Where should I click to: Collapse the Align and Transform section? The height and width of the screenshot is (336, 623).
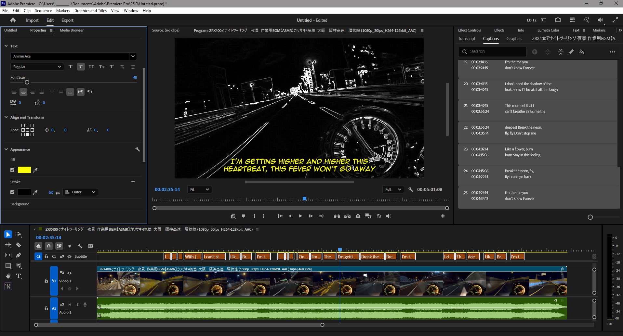click(x=6, y=117)
